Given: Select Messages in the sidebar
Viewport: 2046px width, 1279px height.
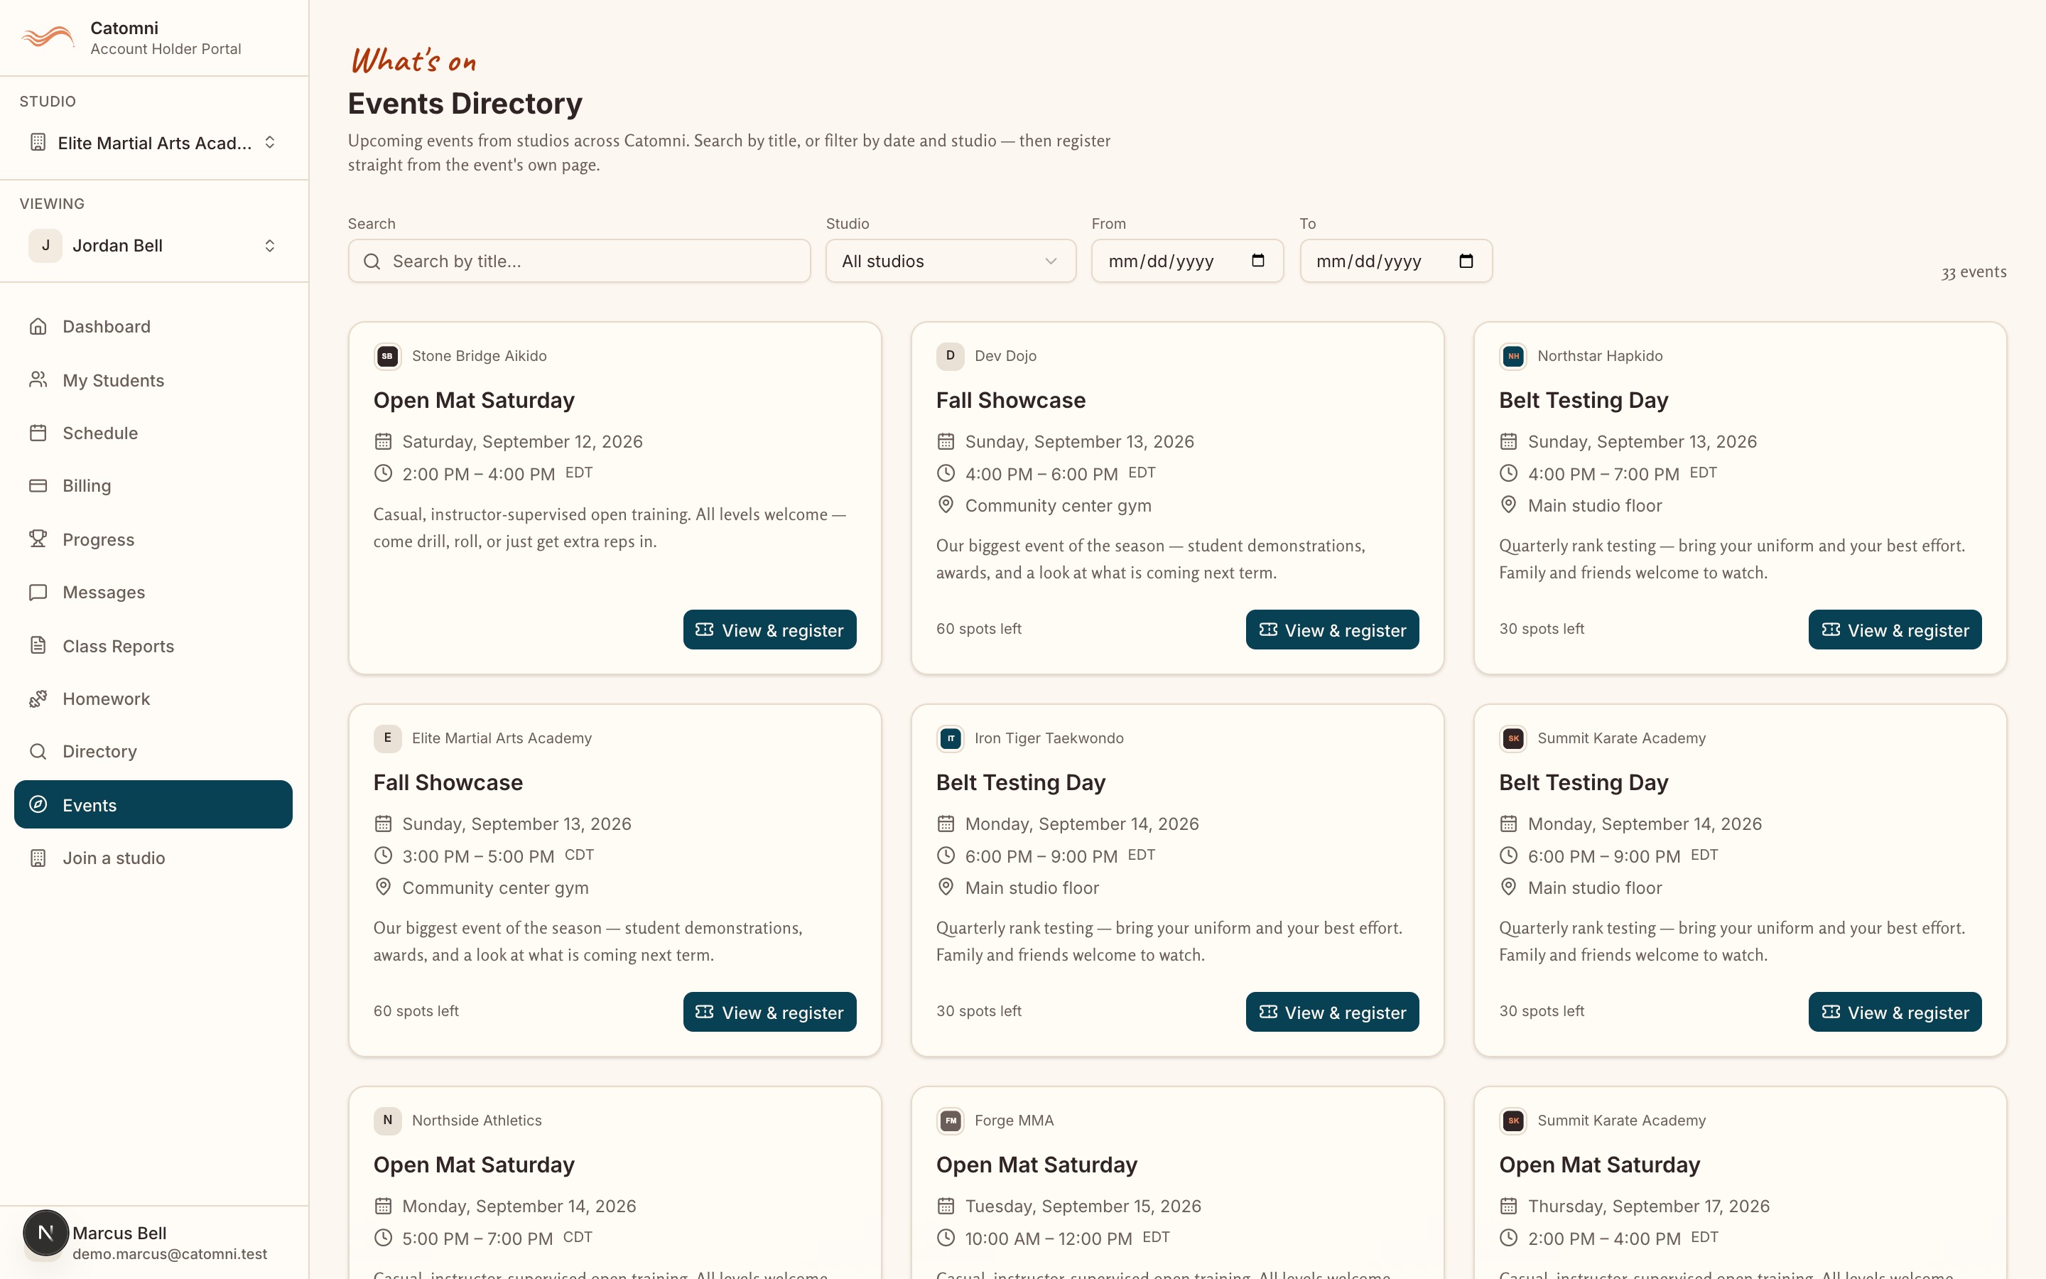Looking at the screenshot, I should (x=153, y=592).
